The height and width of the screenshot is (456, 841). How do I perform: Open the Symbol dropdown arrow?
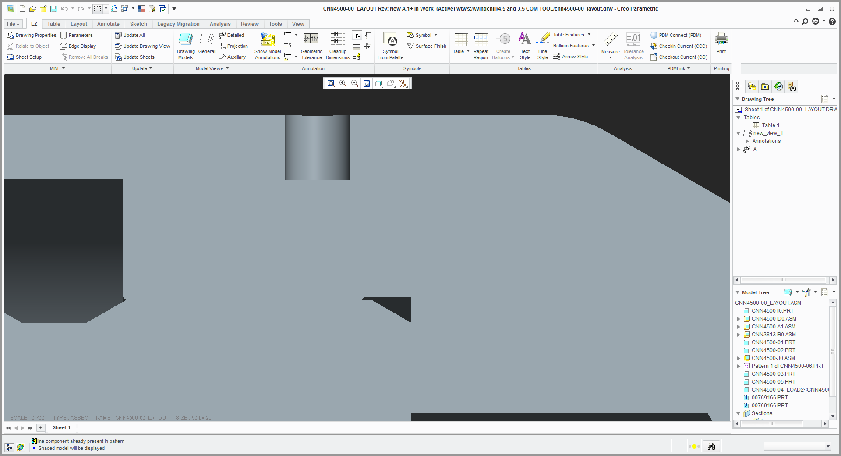(436, 35)
